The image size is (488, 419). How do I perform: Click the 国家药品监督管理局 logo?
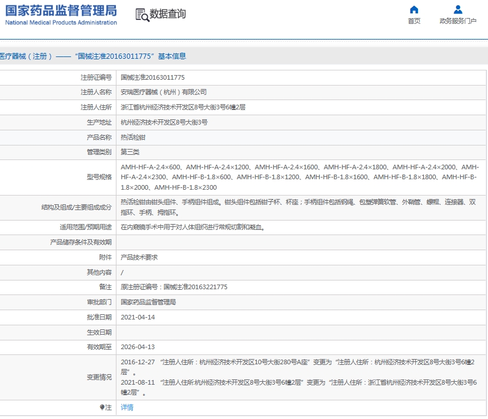(x=61, y=10)
